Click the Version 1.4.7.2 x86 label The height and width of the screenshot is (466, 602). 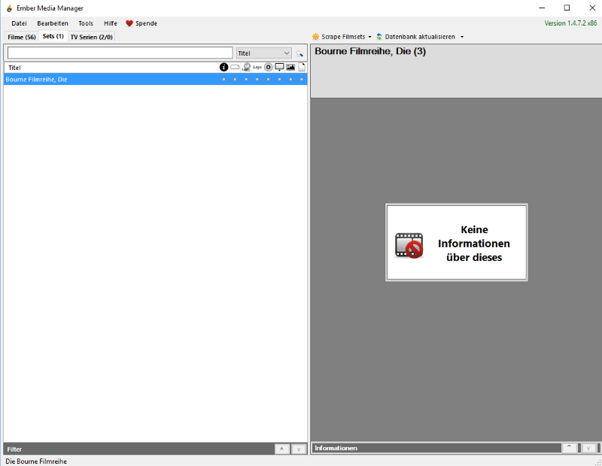(x=570, y=23)
